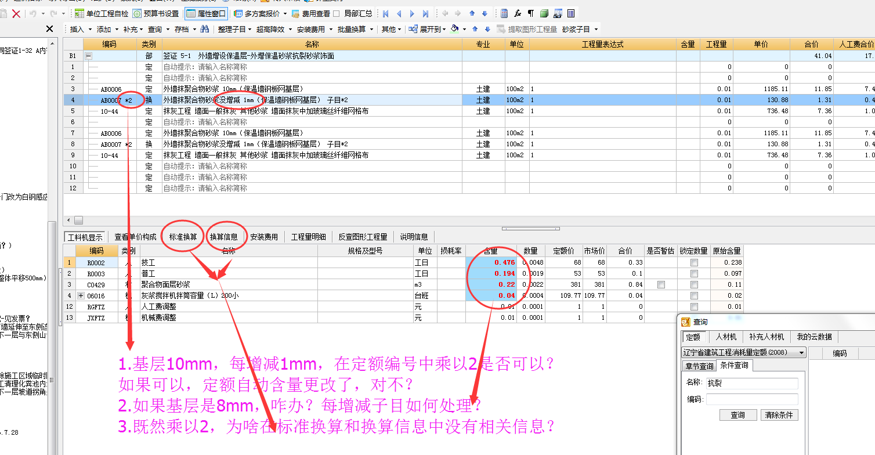Open the 添加 dropdown
The width and height of the screenshot is (875, 455).
(107, 29)
